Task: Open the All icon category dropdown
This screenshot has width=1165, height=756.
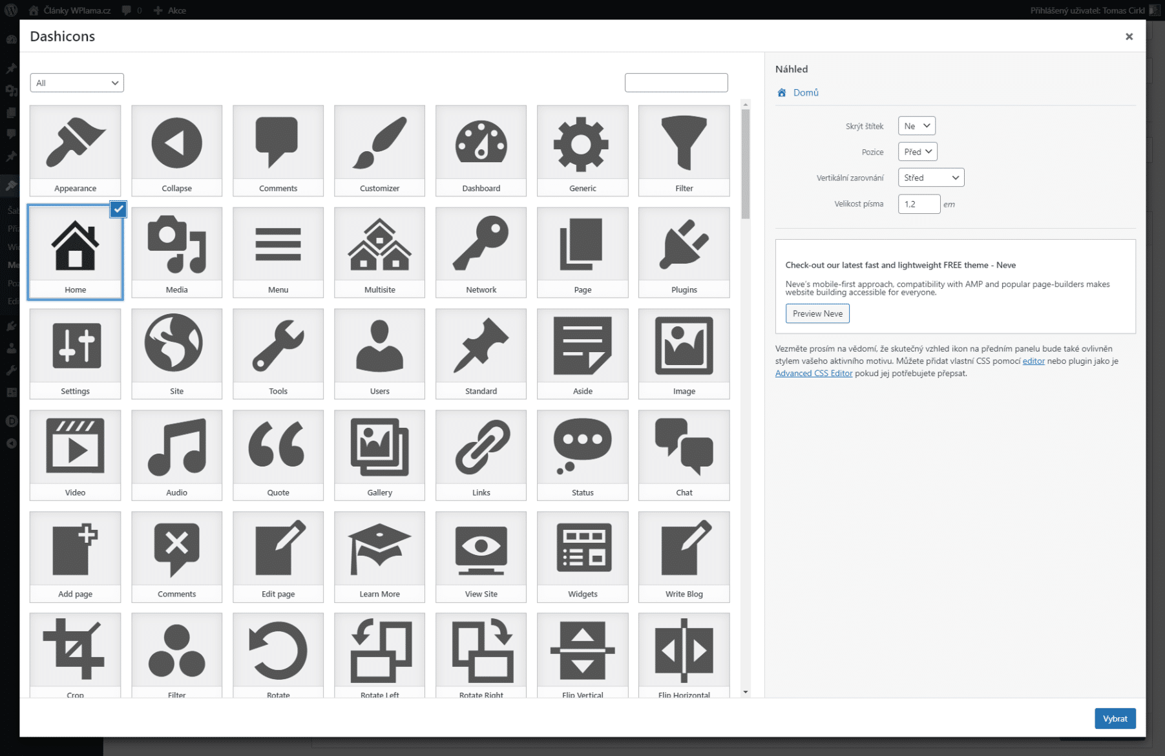Action: 77,83
